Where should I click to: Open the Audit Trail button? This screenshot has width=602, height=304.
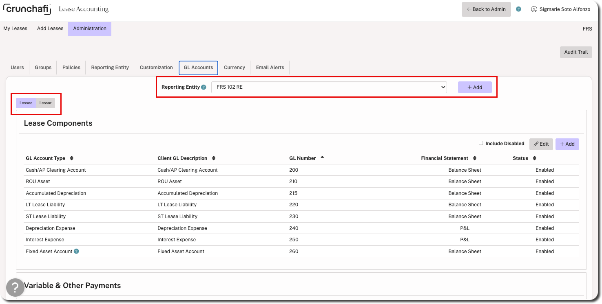coord(576,52)
